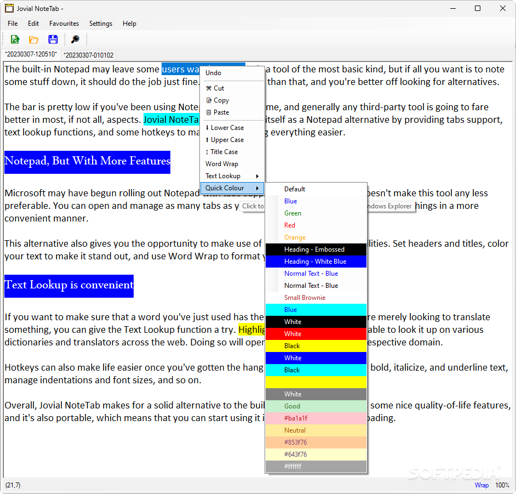
Task: Apply White on black swatch
Action: click(x=316, y=322)
